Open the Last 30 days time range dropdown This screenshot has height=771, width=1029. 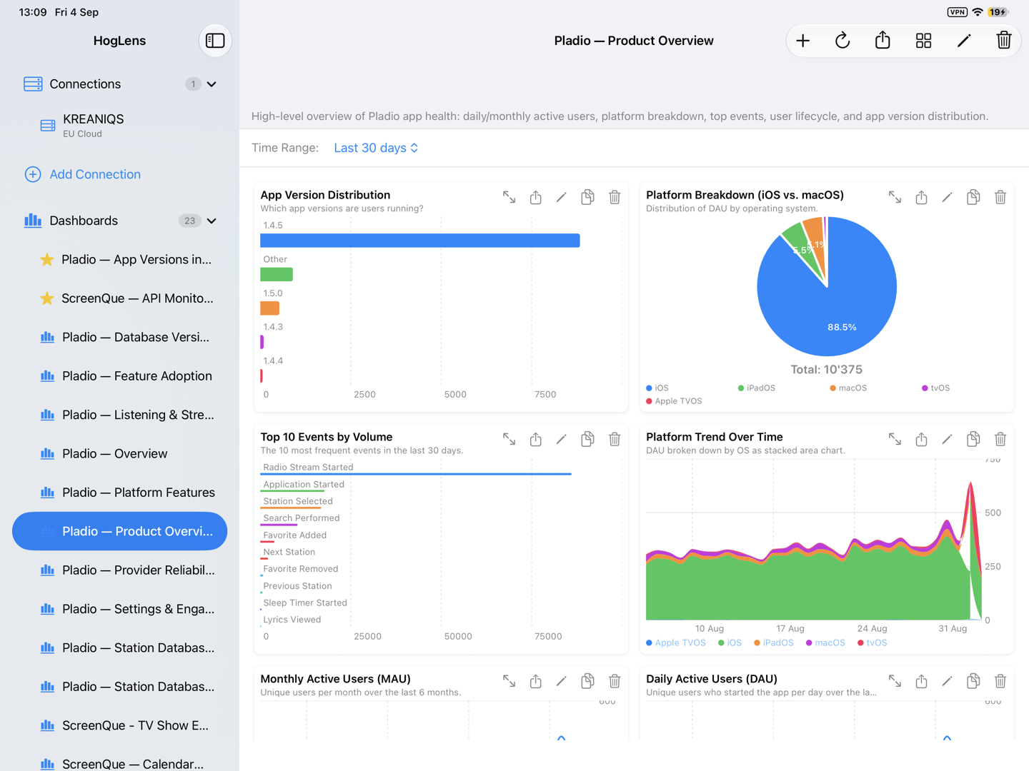376,148
